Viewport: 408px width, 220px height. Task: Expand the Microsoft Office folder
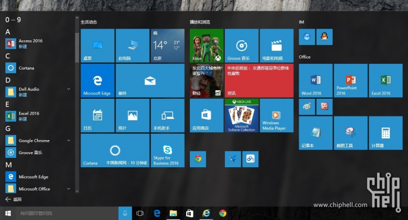click(69, 189)
